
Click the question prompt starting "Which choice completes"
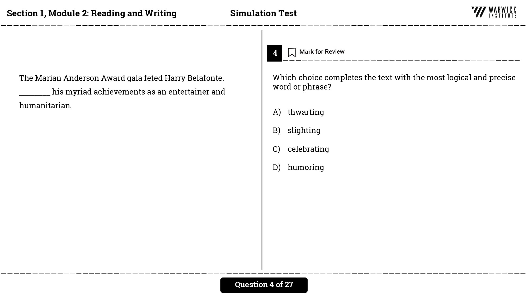tap(394, 82)
